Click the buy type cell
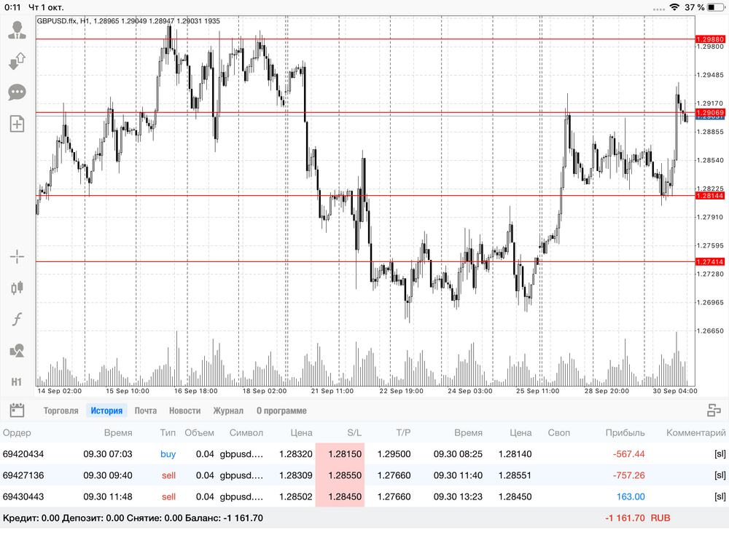 tap(168, 454)
